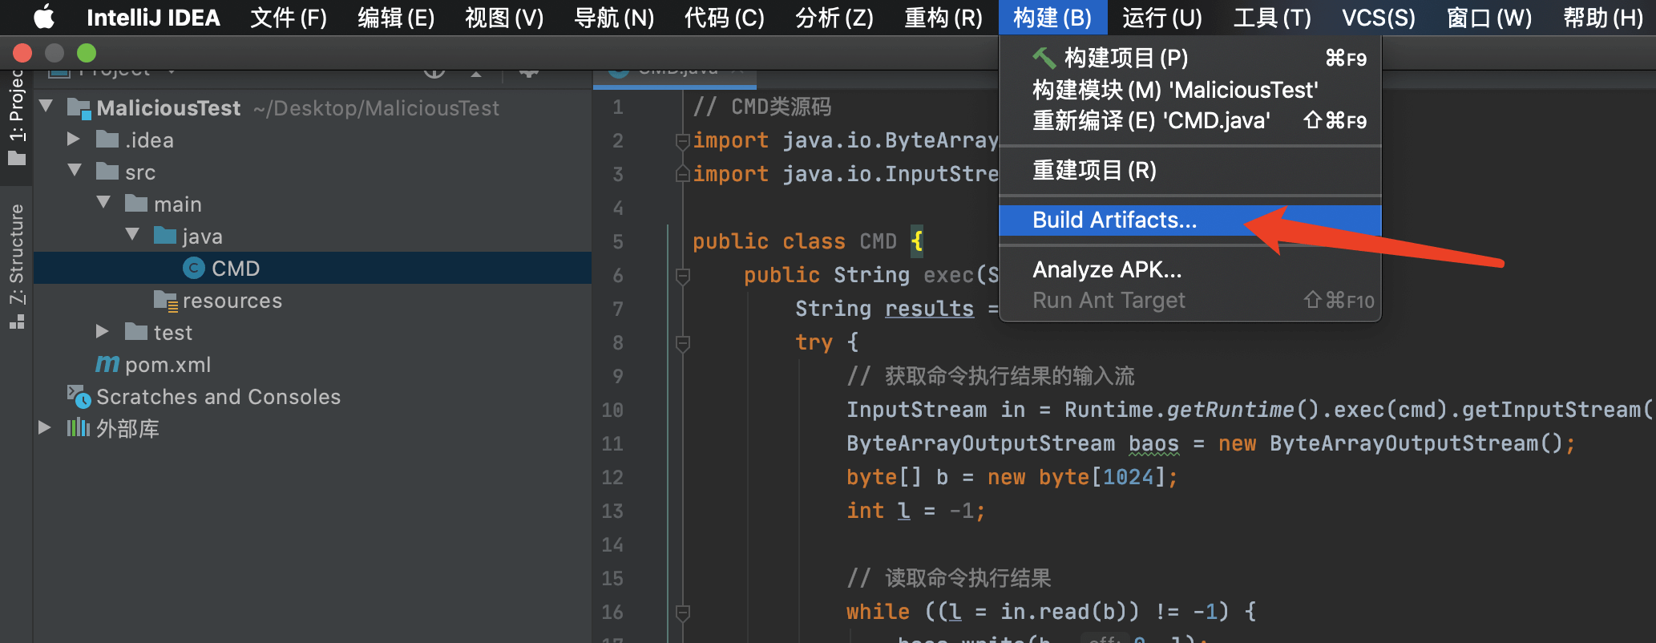Open the 窗口 (W) menu
This screenshot has height=643, width=1656.
[x=1489, y=18]
